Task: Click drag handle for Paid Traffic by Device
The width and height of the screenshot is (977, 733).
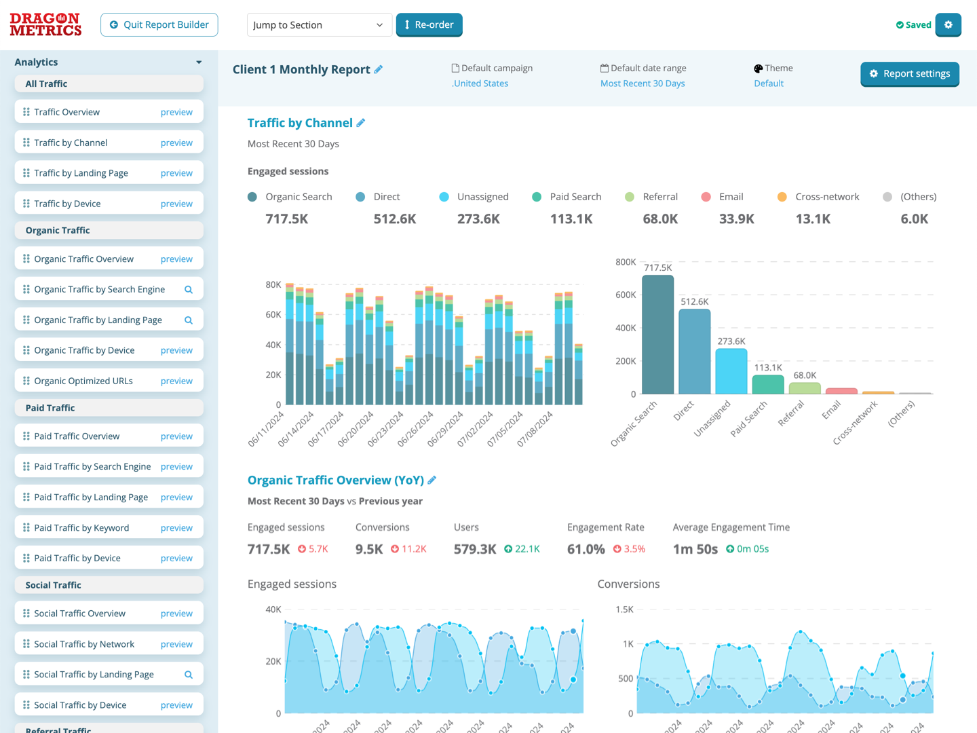Action: tap(26, 558)
